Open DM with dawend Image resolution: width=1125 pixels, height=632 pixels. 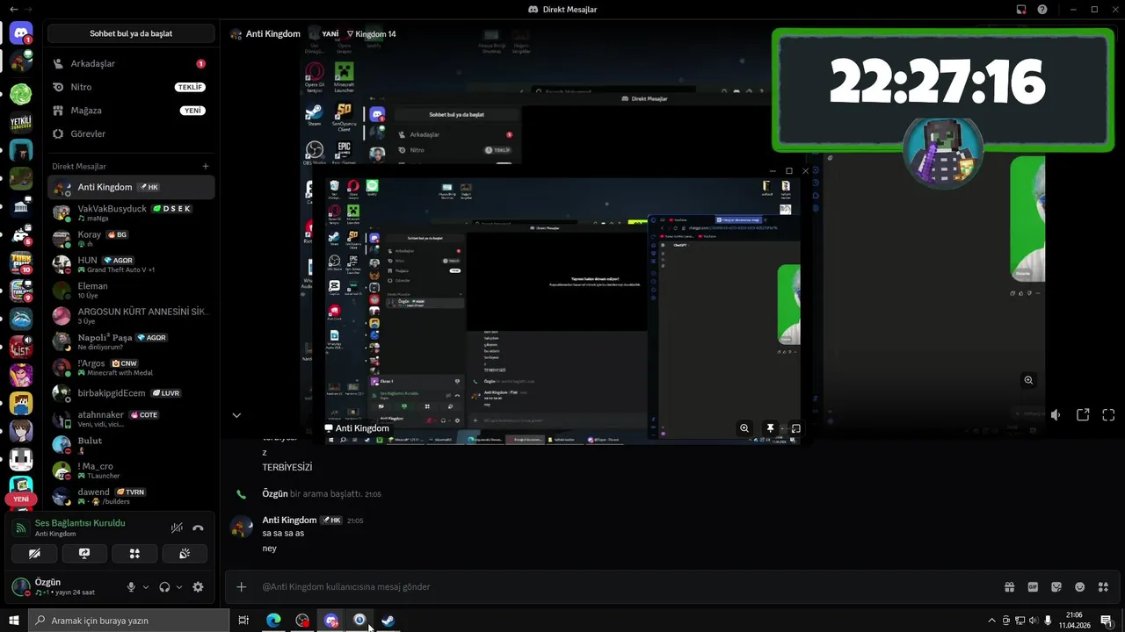[x=131, y=496]
